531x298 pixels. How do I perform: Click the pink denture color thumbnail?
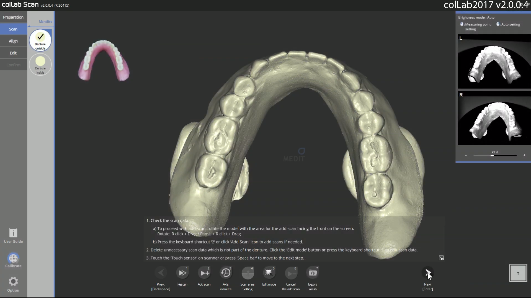pyautogui.click(x=104, y=60)
